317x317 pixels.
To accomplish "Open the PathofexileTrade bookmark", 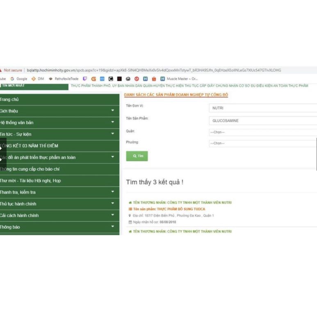I will coord(64,79).
